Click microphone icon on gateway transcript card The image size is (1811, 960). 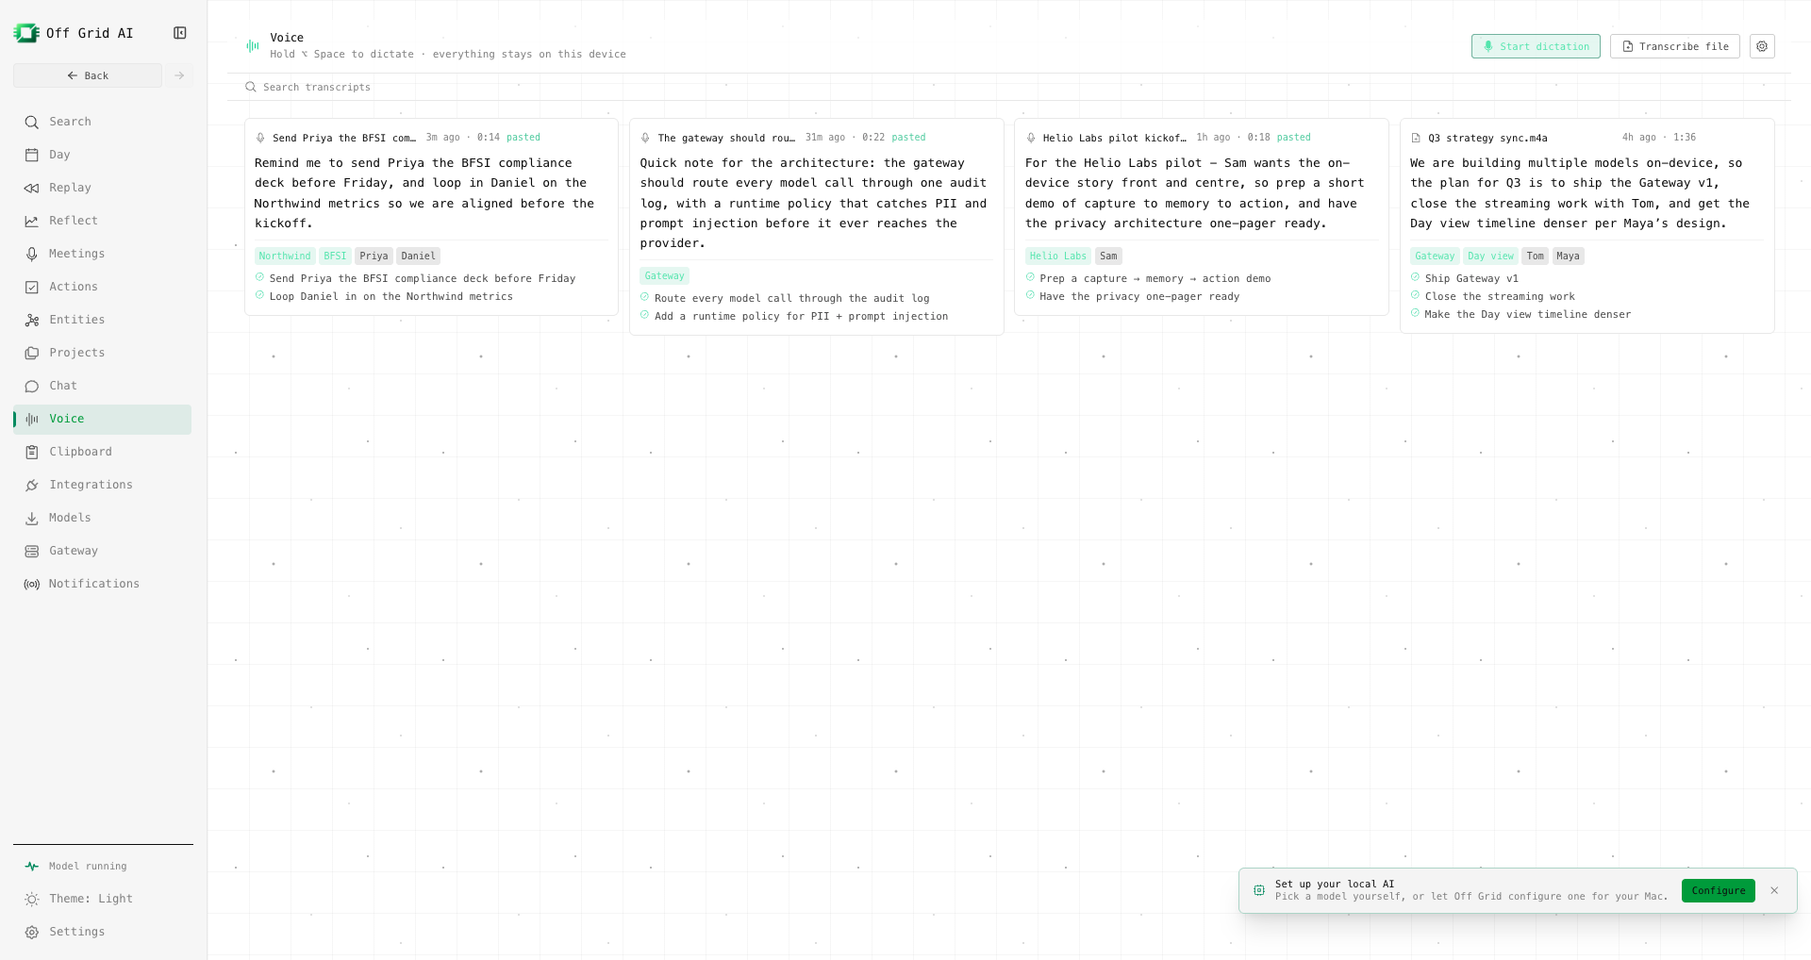(646, 138)
